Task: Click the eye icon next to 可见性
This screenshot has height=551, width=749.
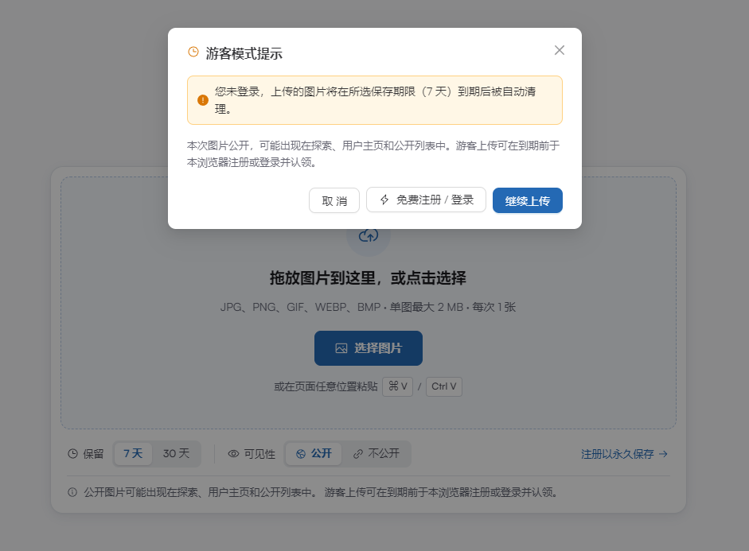Action: click(x=233, y=454)
